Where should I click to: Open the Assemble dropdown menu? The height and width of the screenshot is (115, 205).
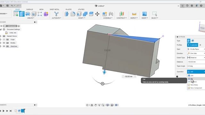(x=108, y=18)
